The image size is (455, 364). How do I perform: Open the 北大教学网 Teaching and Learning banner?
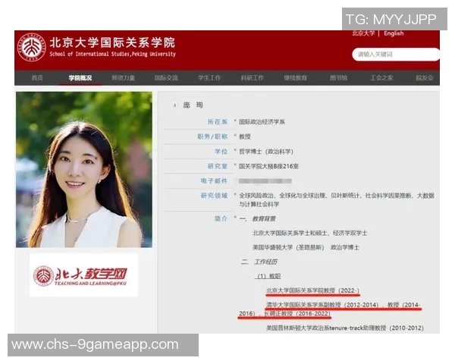point(84,275)
